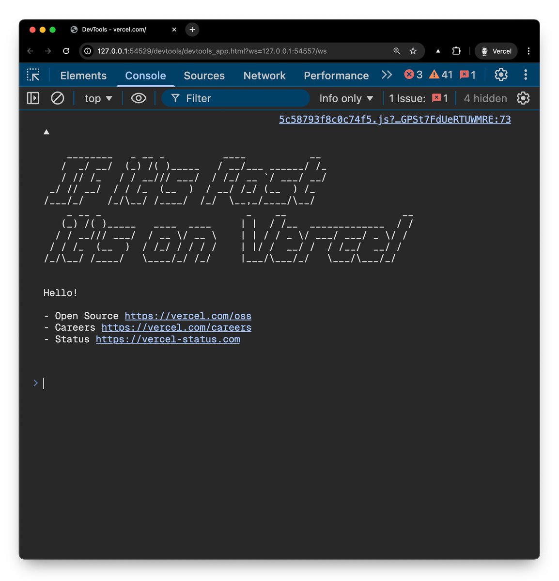Screen dimensions: 559x581
Task: Open DevTools settings with the gear icon
Action: 501,75
